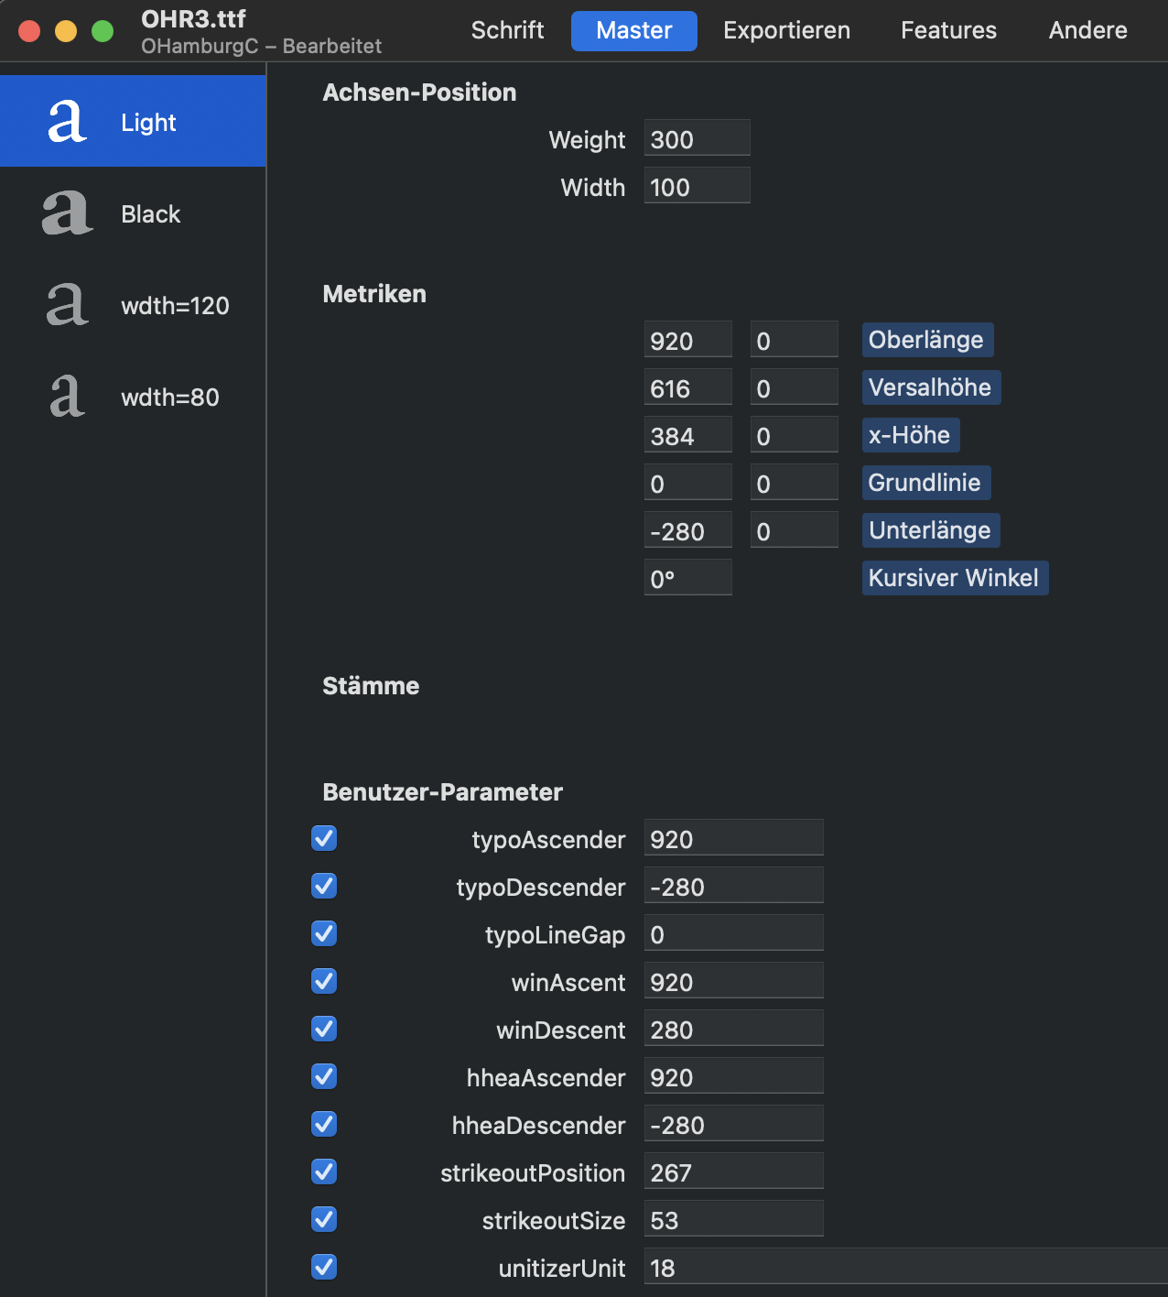Disable the unitizerUnit parameter checkbox
The height and width of the screenshot is (1297, 1168).
(324, 1267)
